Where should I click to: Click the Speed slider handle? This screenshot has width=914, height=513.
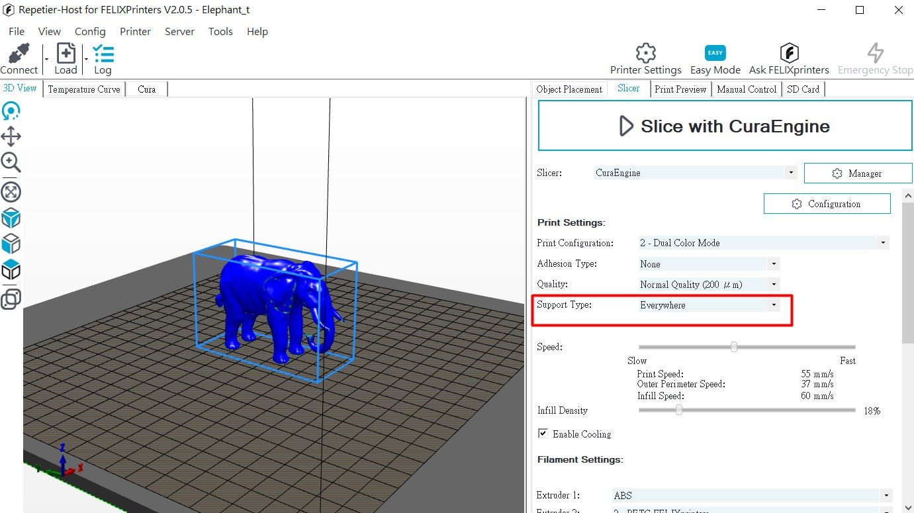734,347
